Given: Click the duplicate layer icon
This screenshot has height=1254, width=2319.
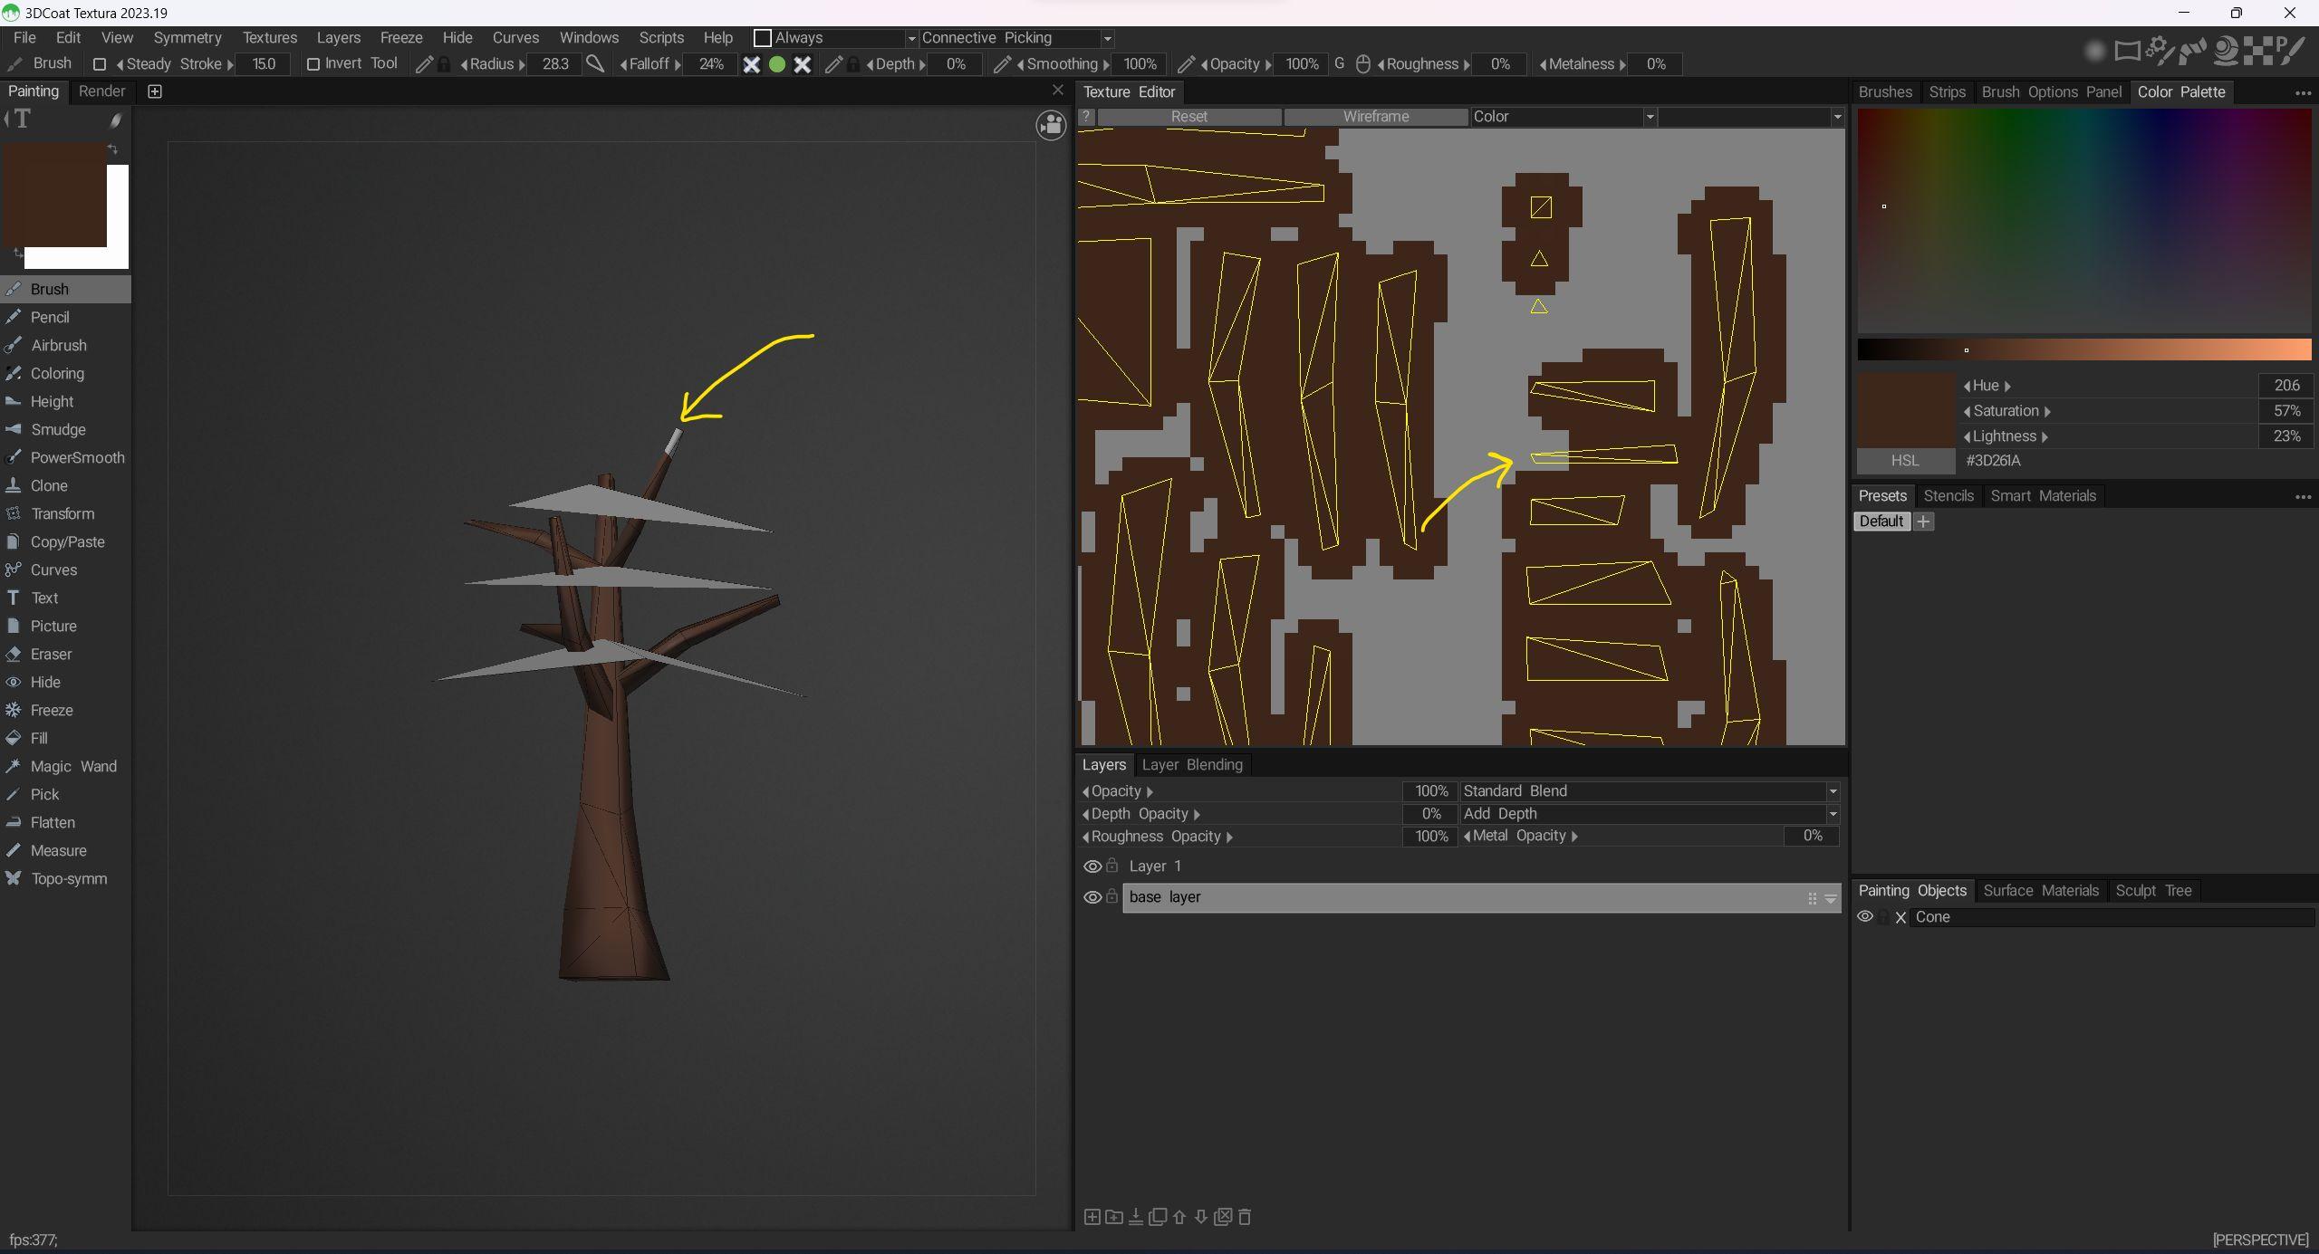Looking at the screenshot, I should point(1158,1217).
